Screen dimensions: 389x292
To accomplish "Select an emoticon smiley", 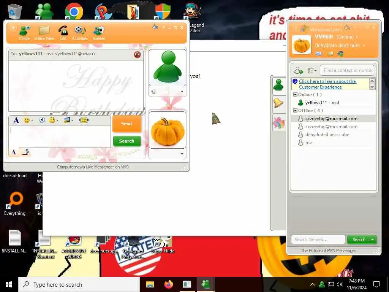I will click(x=27, y=121).
